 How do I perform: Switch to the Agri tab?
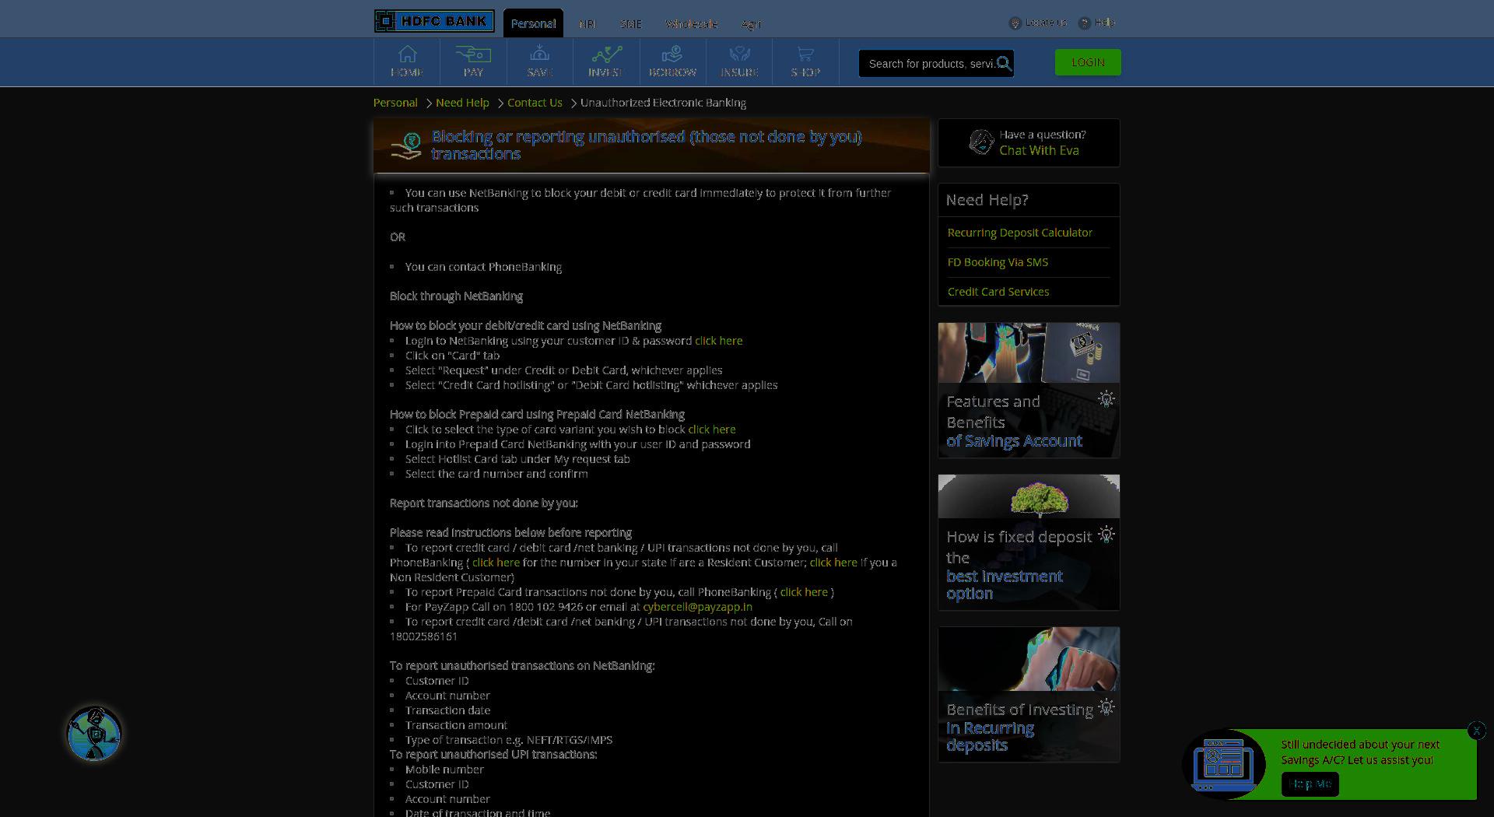[751, 24]
